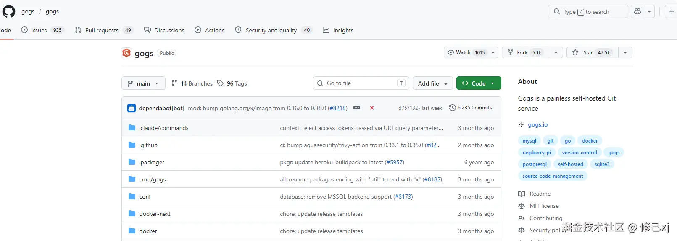Fork the gogs repository
This screenshot has height=241, width=677.
pos(525,52)
